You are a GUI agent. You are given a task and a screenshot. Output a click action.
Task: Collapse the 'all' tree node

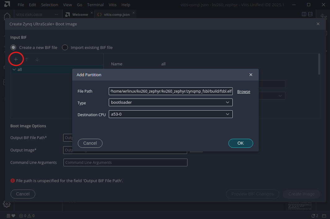coord(14,70)
